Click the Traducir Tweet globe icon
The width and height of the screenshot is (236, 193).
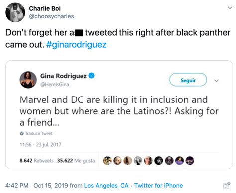point(22,133)
